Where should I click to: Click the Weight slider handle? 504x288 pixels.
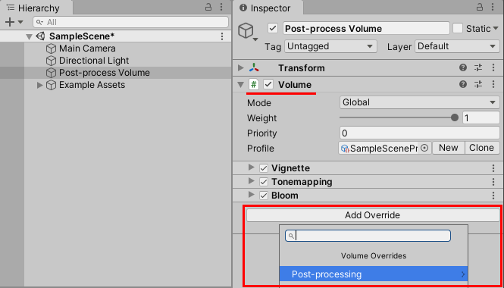pos(454,117)
